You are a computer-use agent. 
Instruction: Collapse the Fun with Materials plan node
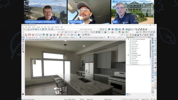tap(127, 55)
